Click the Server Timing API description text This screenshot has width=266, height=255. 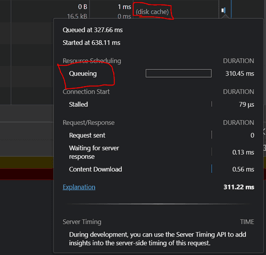click(x=157, y=239)
